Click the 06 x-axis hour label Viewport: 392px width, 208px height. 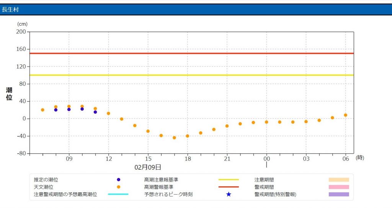click(346, 159)
